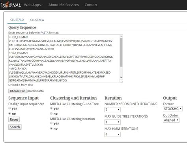Click the text area resize handle corner

coord(122,82)
